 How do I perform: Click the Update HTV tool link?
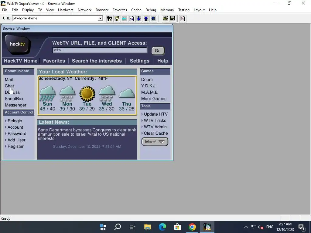[156, 114]
